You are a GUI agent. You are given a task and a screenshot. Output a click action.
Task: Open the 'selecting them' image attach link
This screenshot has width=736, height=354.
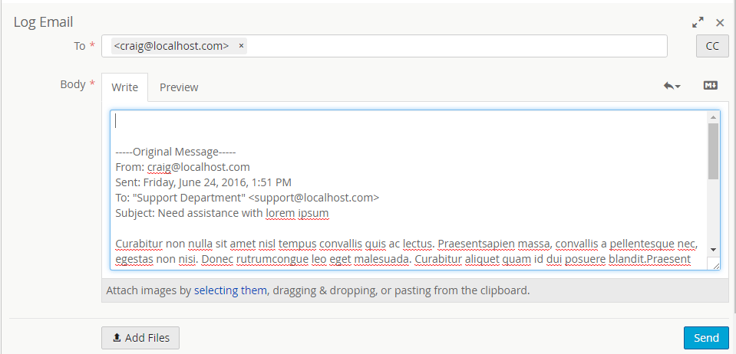coord(229,291)
